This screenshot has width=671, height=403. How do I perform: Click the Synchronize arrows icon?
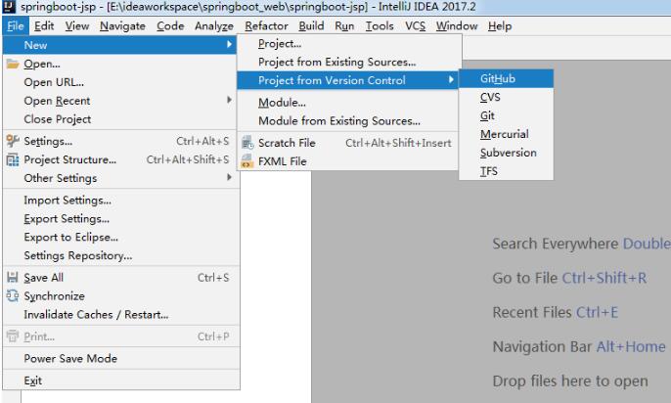(x=13, y=295)
